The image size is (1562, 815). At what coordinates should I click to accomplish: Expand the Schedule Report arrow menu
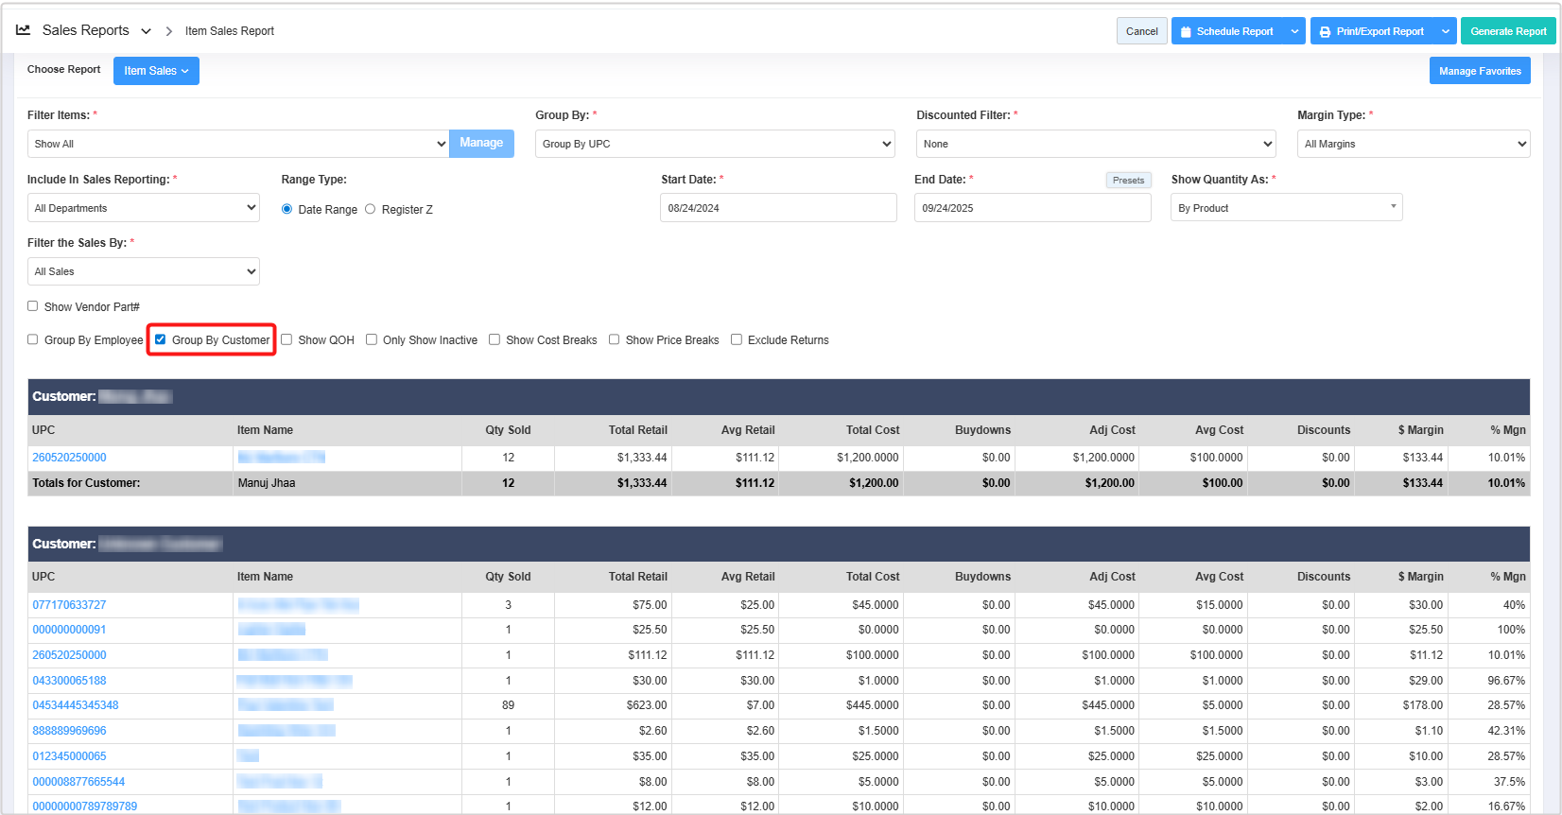click(x=1294, y=31)
